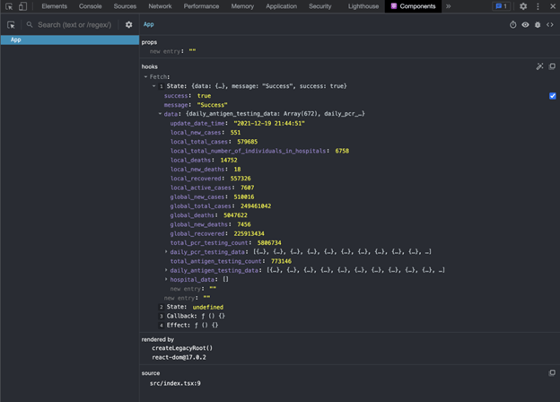Click parse hook names wand icon
Screen dimensions: 560x402
click(x=539, y=66)
